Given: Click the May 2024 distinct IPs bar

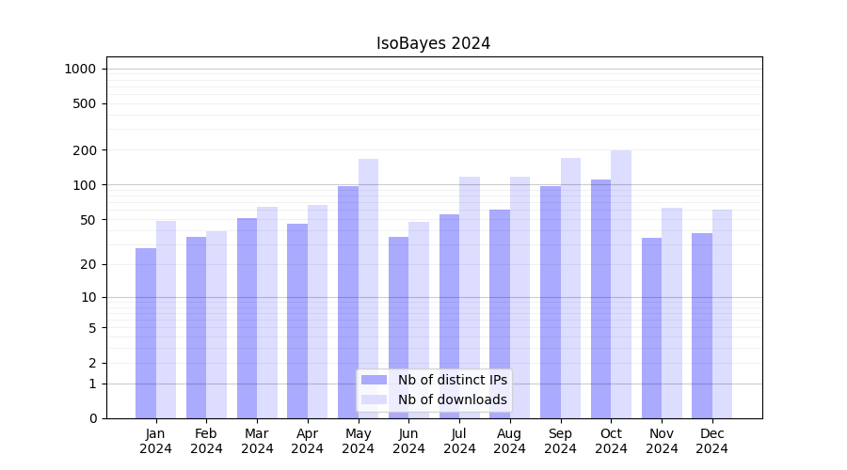Looking at the screenshot, I should [x=348, y=302].
